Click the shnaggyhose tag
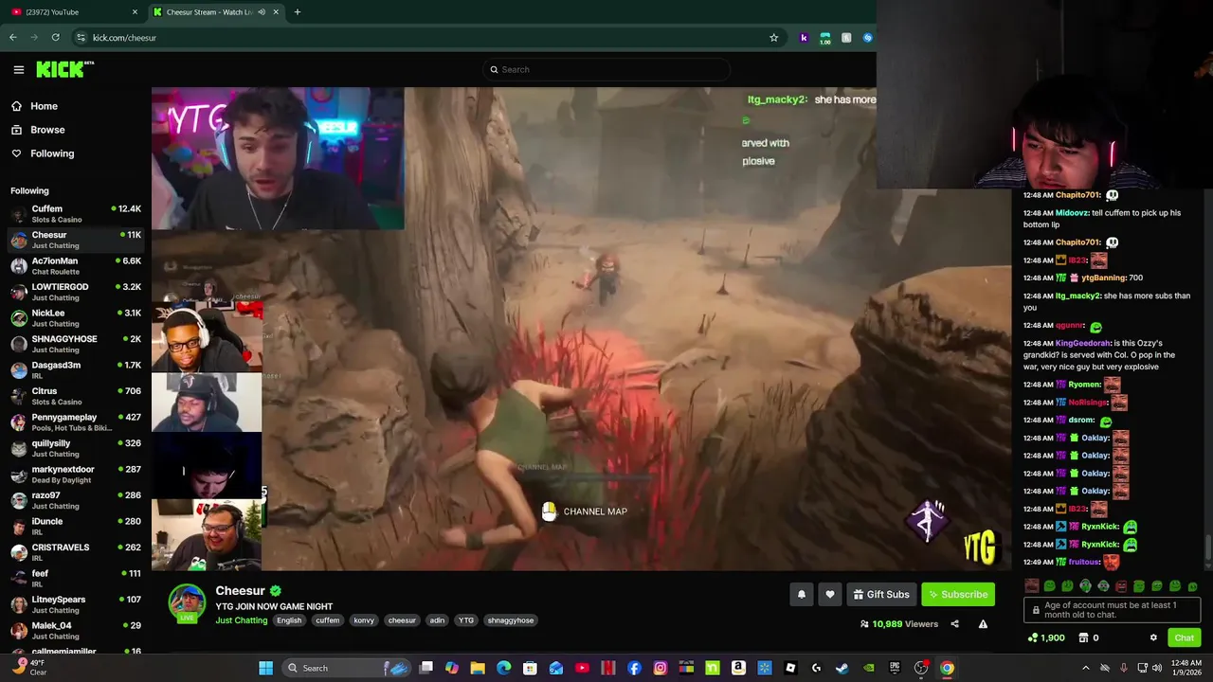The image size is (1213, 682). [511, 620]
